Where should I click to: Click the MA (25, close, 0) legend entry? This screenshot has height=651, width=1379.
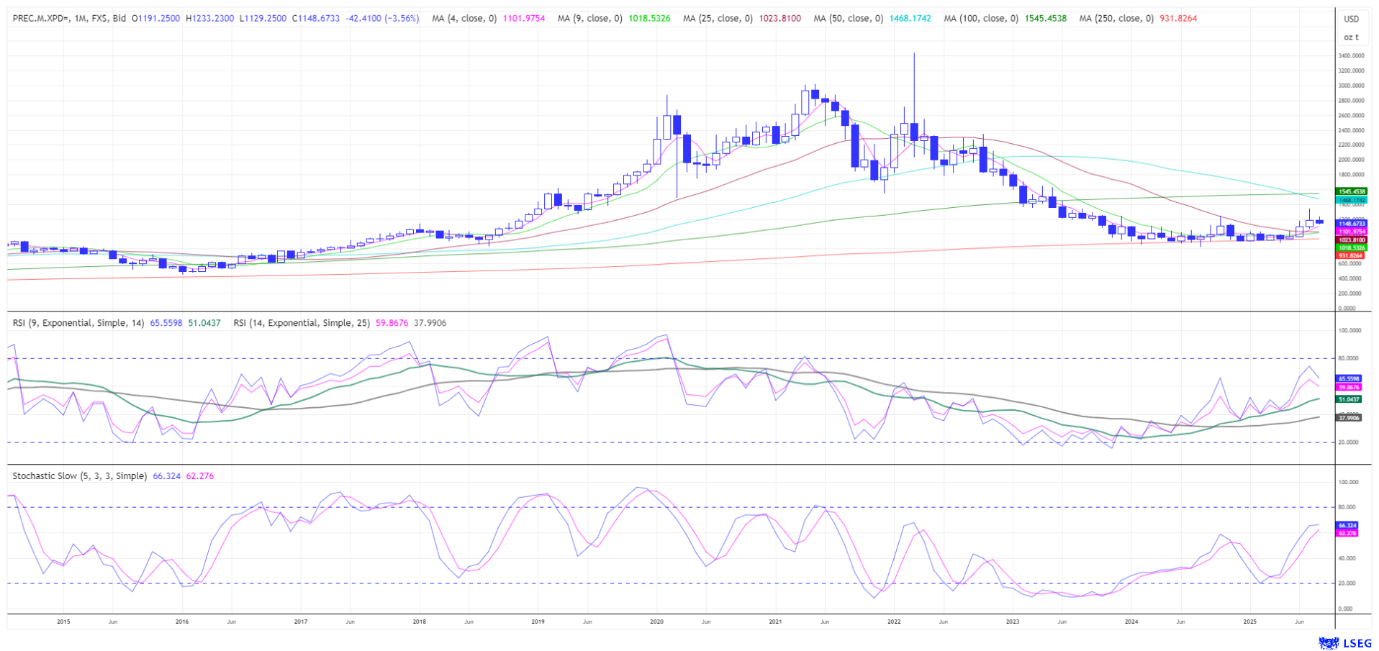pos(718,19)
